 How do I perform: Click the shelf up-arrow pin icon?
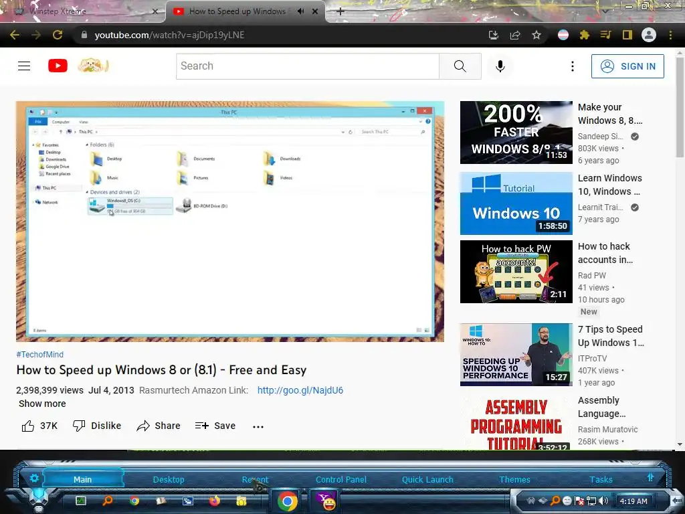click(650, 477)
